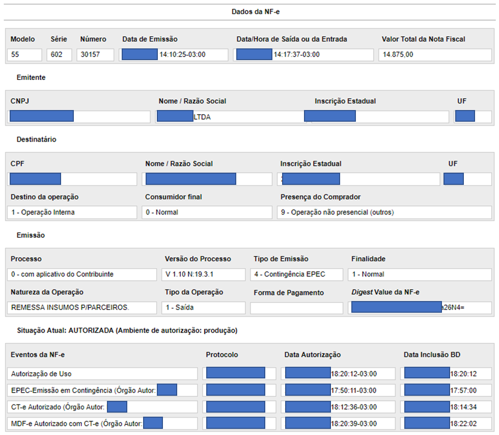Viewport: 499px width, 435px height.
Task: Click the Consumidor final field 0 - Normal
Action: 207,212
